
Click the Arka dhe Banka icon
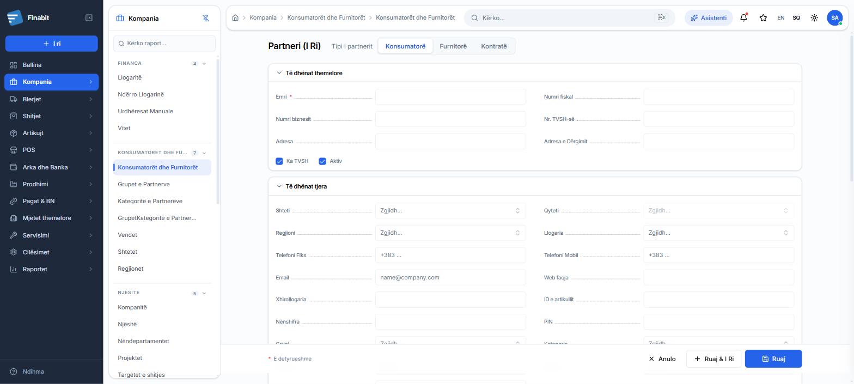coord(14,167)
